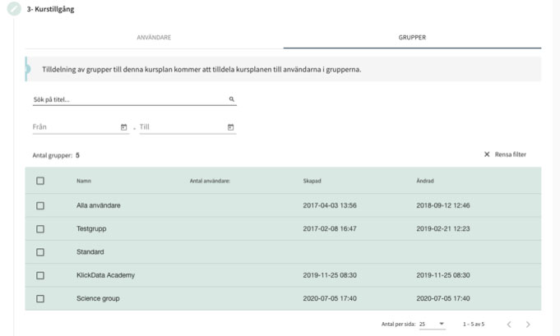Click the Antal användare column header
Viewport: 560px width, 336px height.
tap(210, 181)
